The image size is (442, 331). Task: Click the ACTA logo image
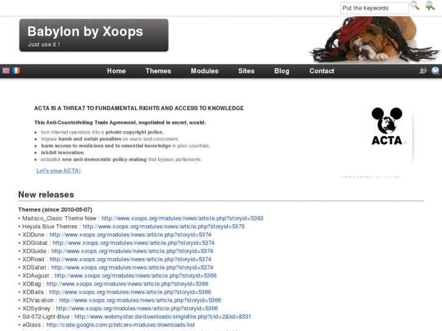387,126
